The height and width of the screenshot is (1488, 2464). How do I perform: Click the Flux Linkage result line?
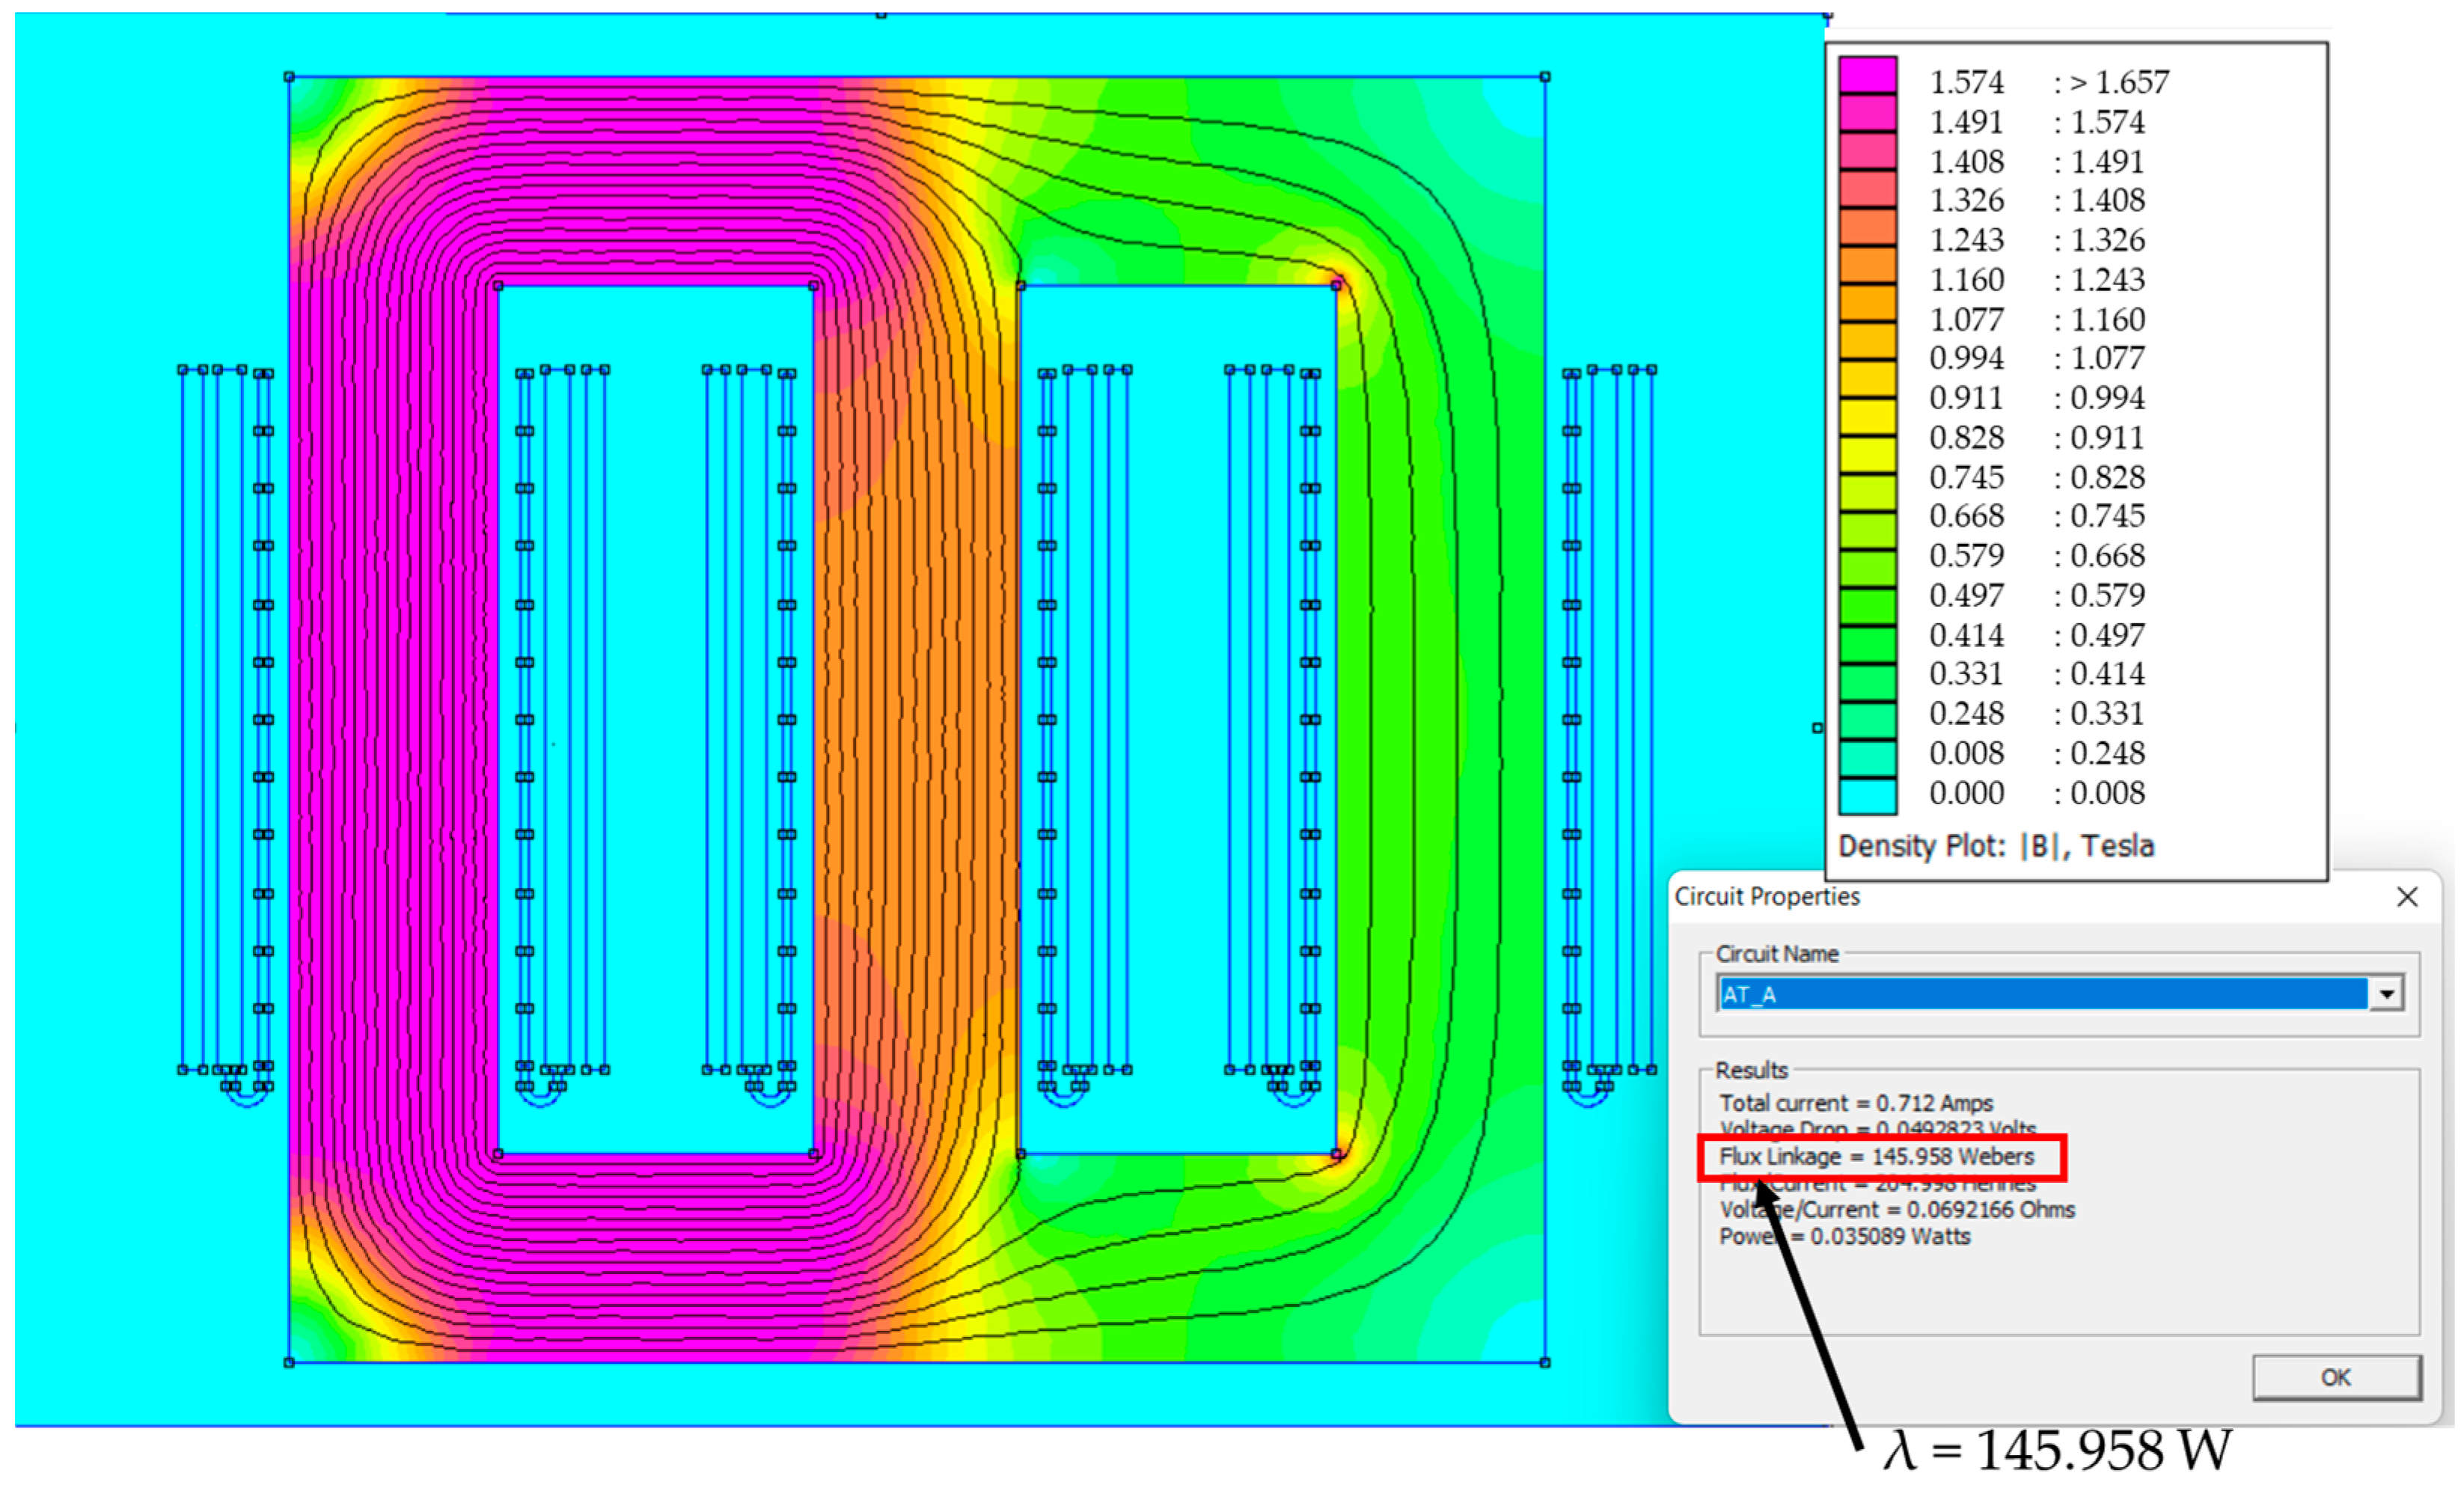pos(1876,1157)
